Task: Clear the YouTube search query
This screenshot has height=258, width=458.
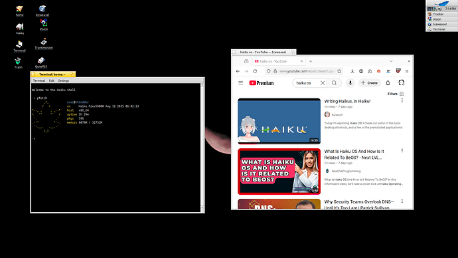Action: click(x=323, y=83)
